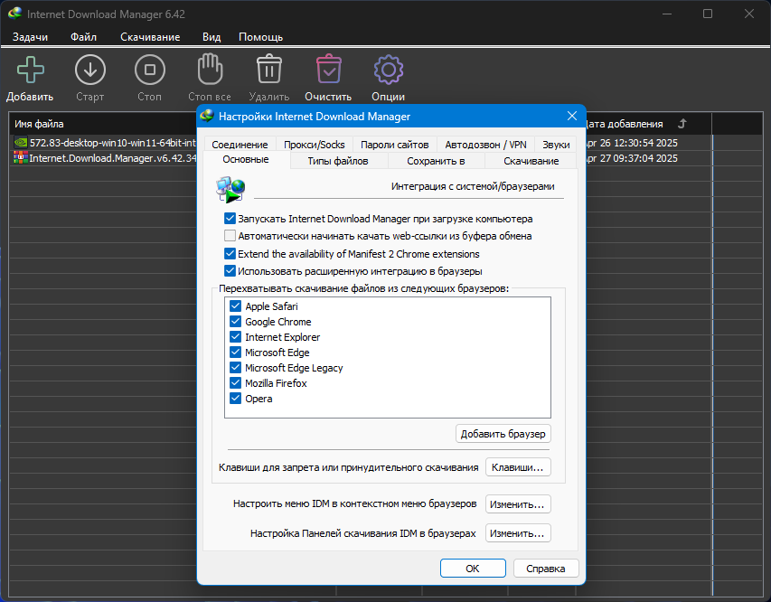The width and height of the screenshot is (771, 602).
Task: Click the Старт download arrow icon
Action: [90, 70]
